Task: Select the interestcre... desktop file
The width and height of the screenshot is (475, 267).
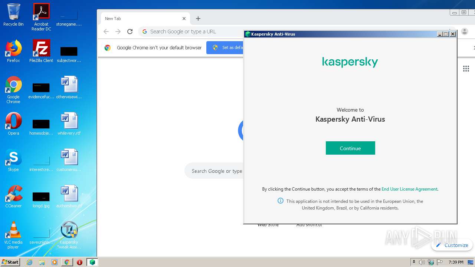Action: (x=41, y=163)
